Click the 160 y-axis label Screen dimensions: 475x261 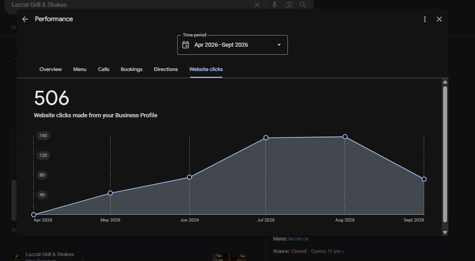(x=43, y=136)
